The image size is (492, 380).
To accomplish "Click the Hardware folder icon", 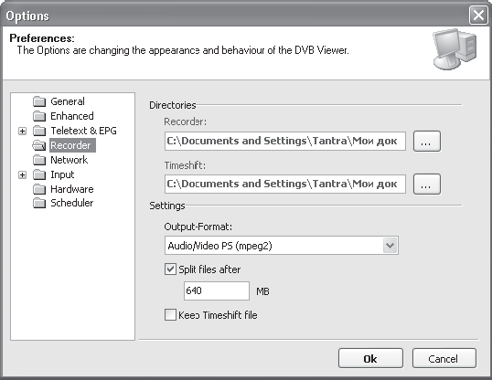I will 39,189.
